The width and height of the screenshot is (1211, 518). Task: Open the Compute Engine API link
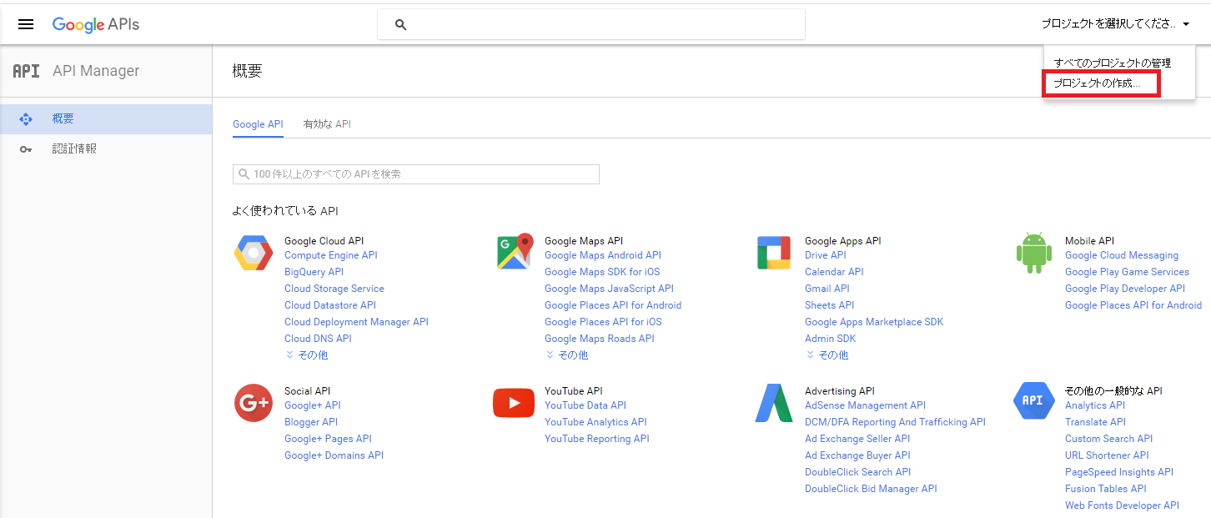click(x=331, y=255)
